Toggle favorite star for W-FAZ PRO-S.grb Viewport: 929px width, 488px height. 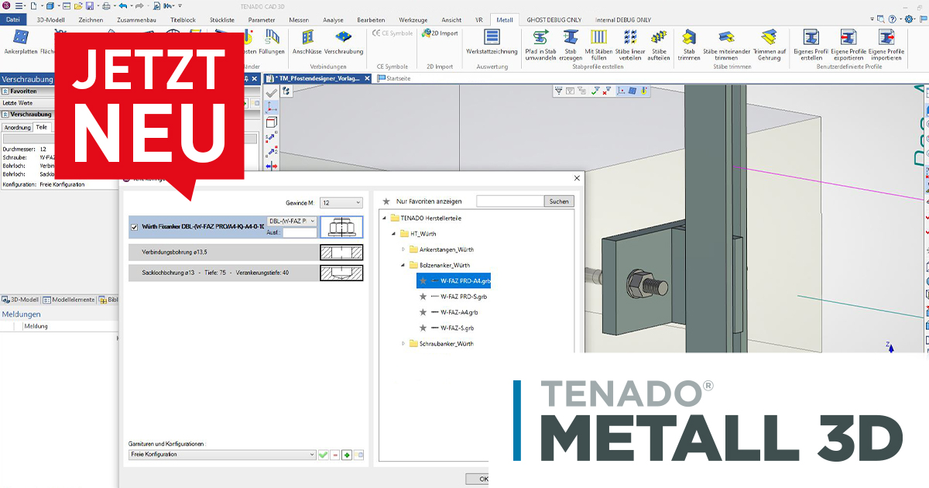click(x=423, y=297)
